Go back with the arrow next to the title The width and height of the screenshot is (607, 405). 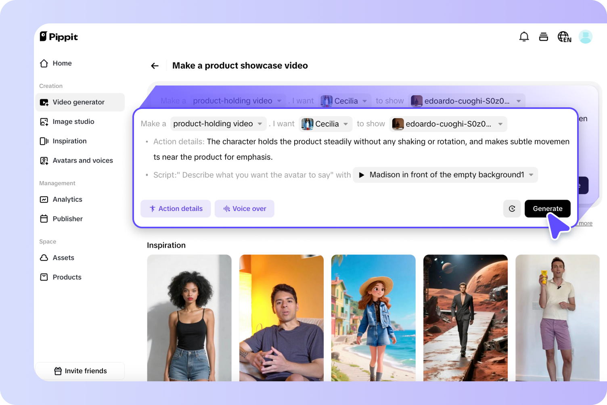point(155,65)
